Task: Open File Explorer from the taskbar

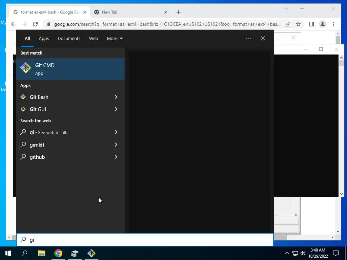Action: [41, 253]
